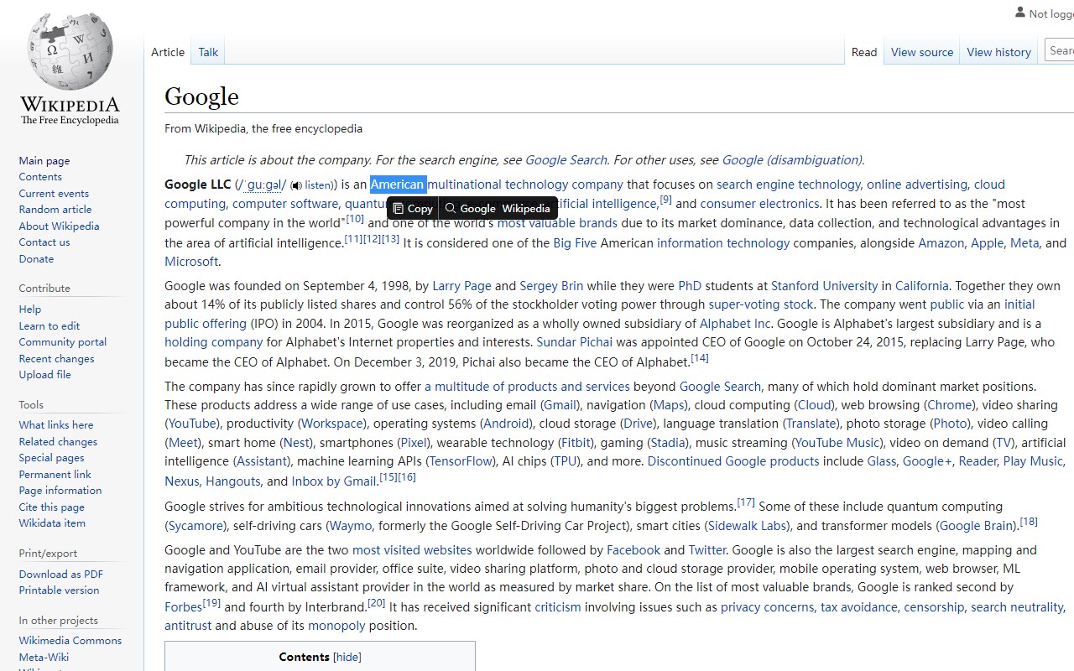Follow the Stanford University link
This screenshot has width=1074, height=671.
click(824, 286)
